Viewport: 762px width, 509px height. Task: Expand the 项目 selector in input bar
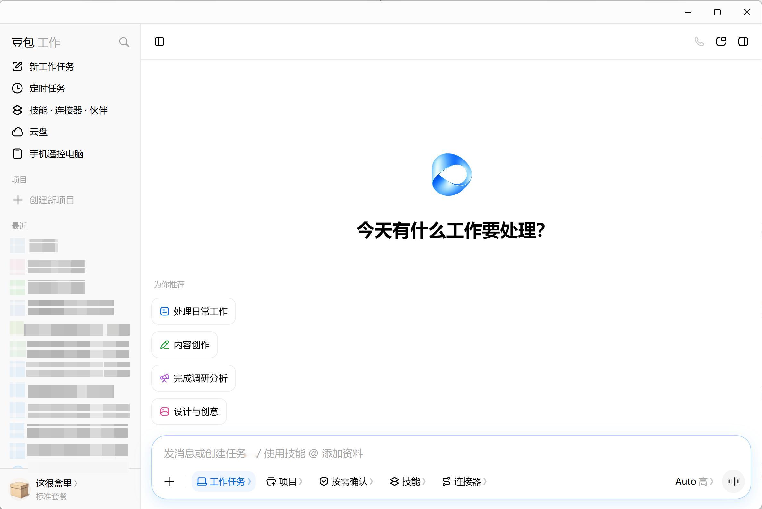284,481
